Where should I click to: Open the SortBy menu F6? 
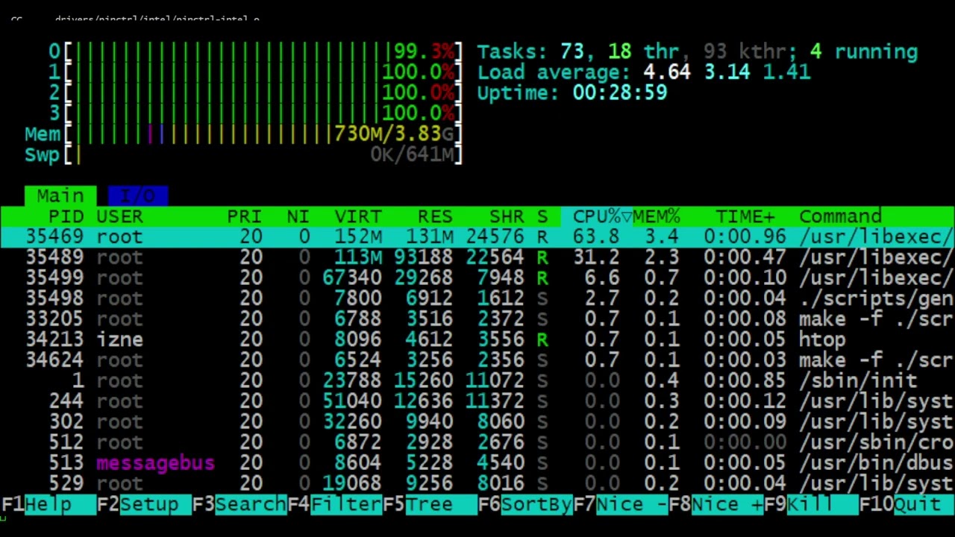(525, 504)
